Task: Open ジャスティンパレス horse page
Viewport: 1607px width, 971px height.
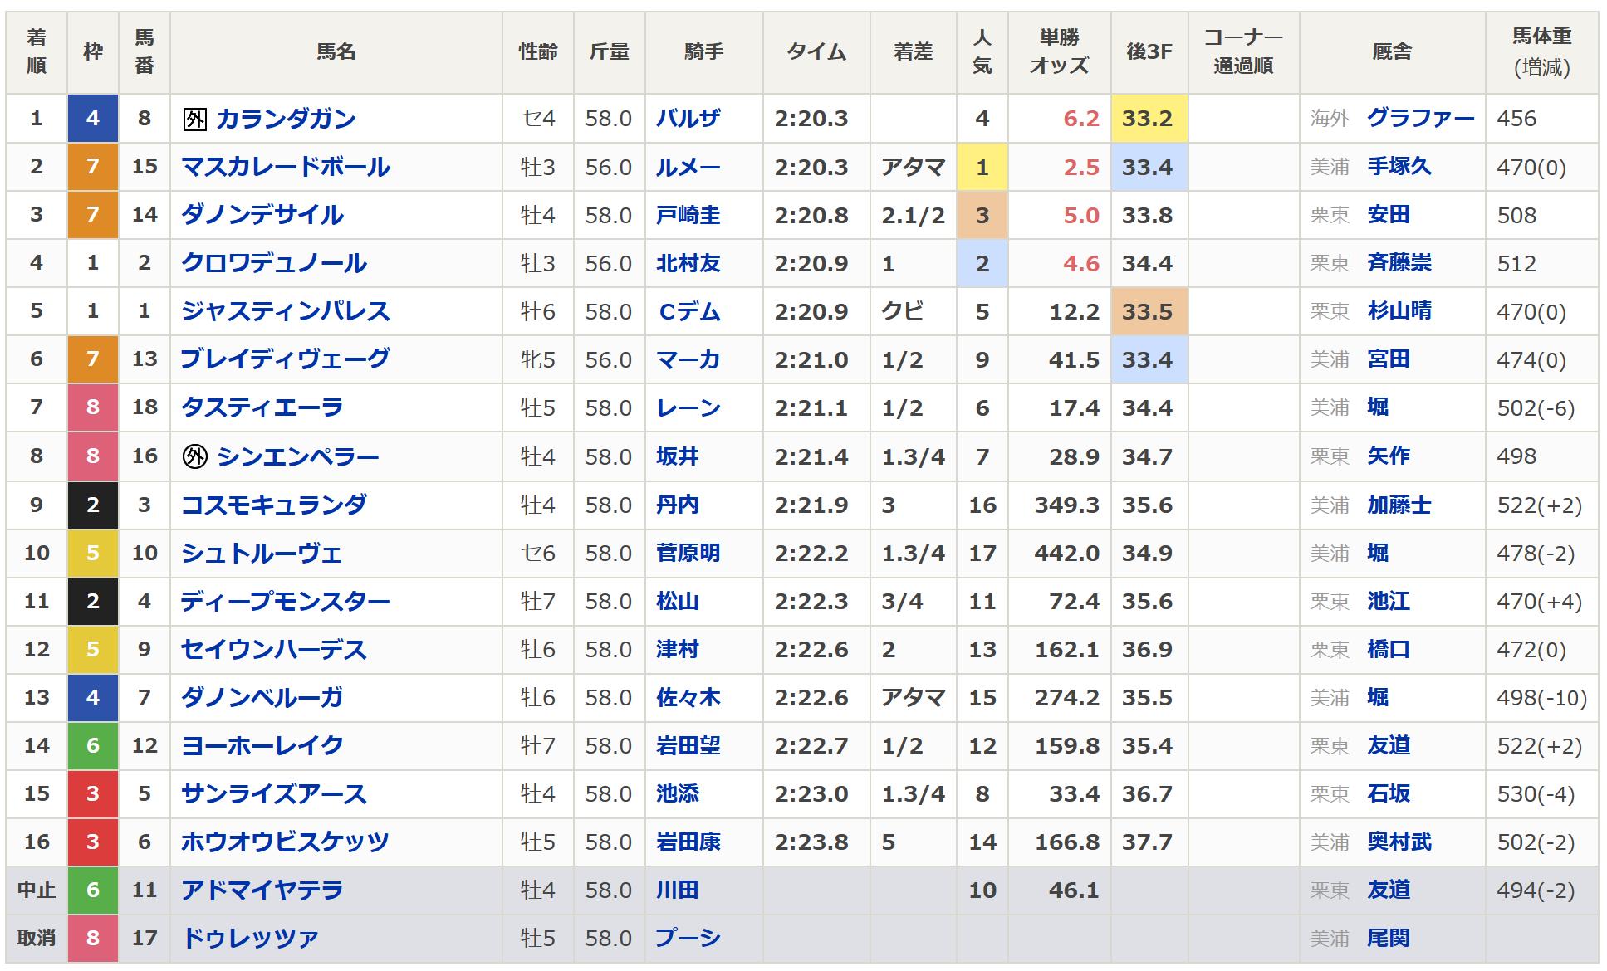Action: pos(285,311)
